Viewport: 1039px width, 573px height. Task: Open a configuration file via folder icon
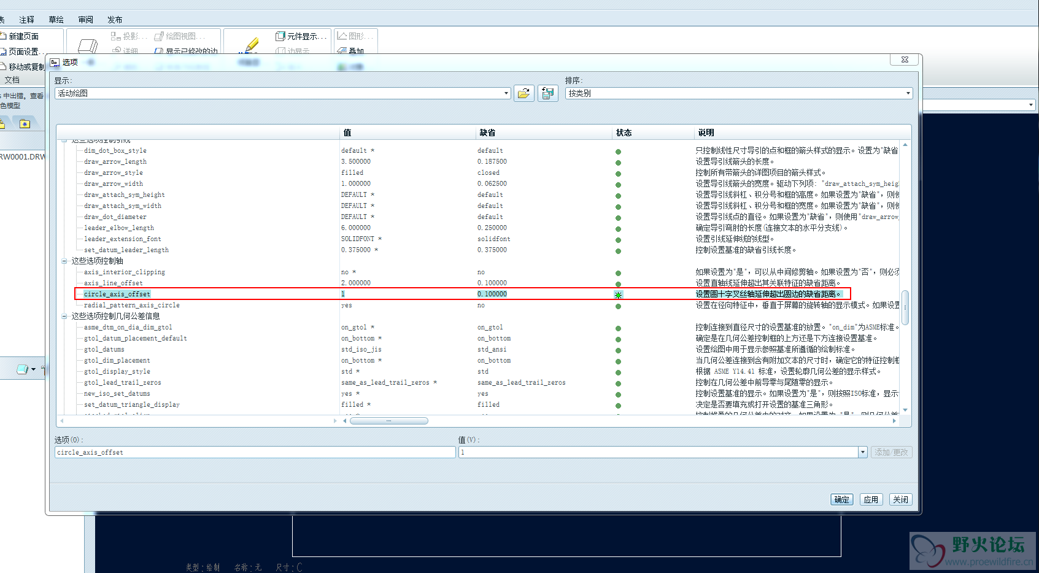[523, 93]
